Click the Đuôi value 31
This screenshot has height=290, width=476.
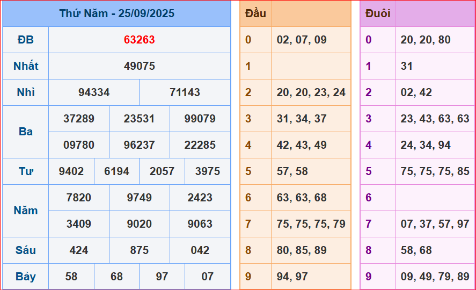[406, 66]
